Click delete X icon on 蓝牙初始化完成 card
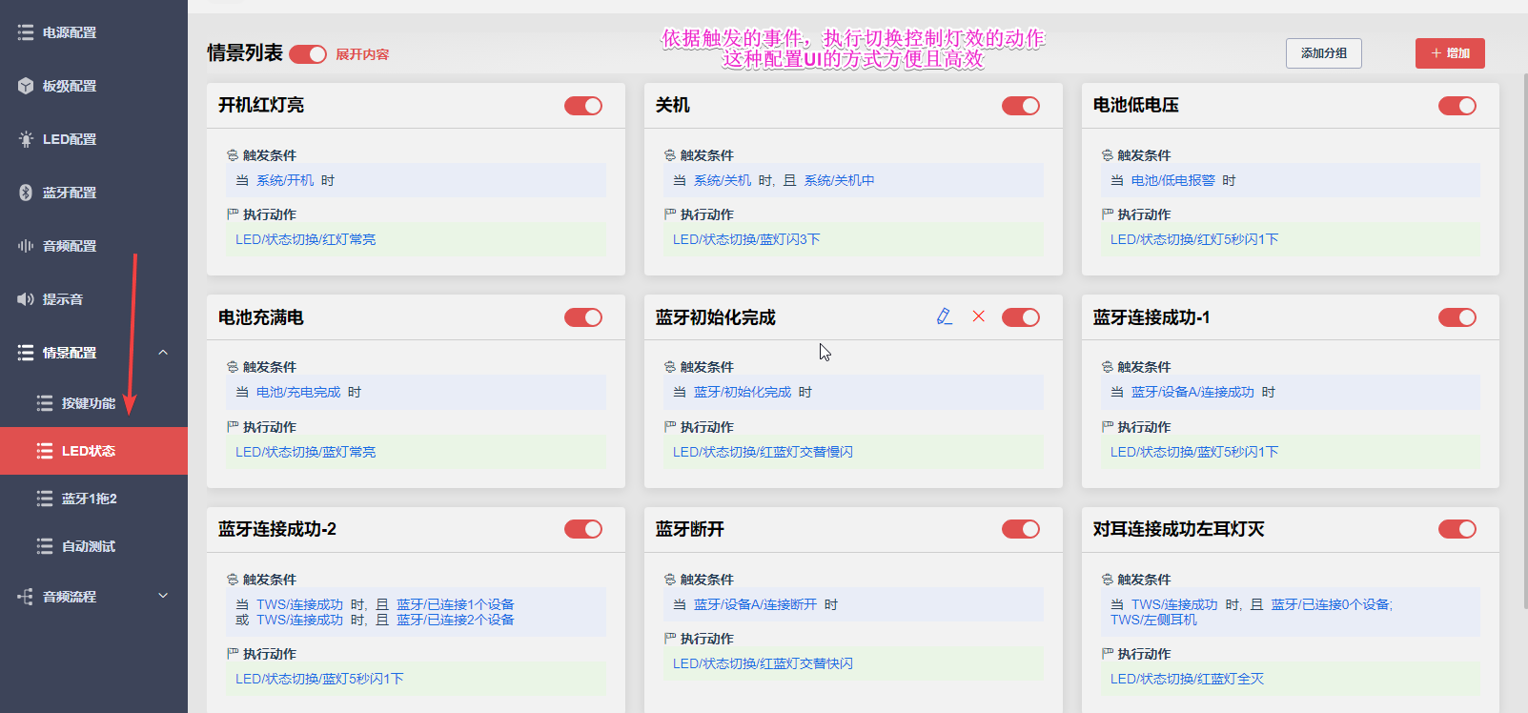1528x713 pixels. pos(978,316)
